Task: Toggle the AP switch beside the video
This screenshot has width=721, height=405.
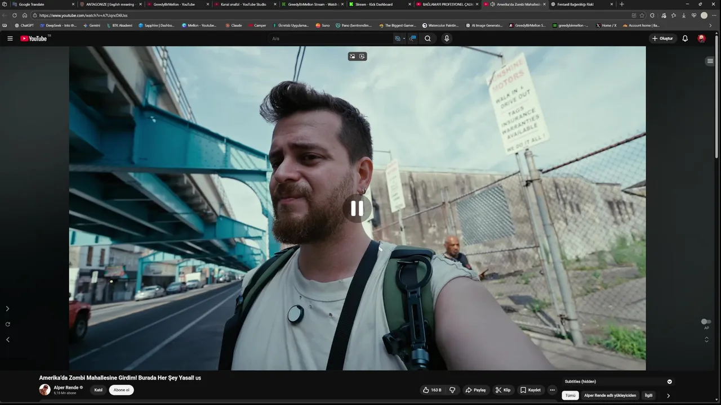Action: coord(706,322)
